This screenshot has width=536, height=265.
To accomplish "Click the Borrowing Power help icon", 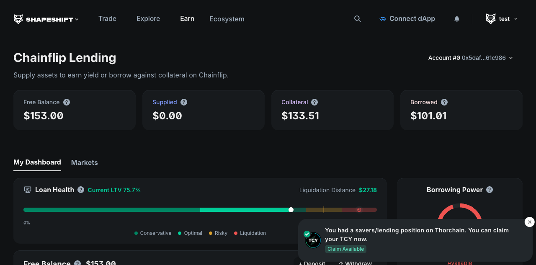I will (x=489, y=190).
